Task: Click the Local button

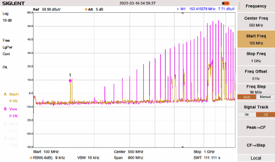Action: tap(256, 158)
